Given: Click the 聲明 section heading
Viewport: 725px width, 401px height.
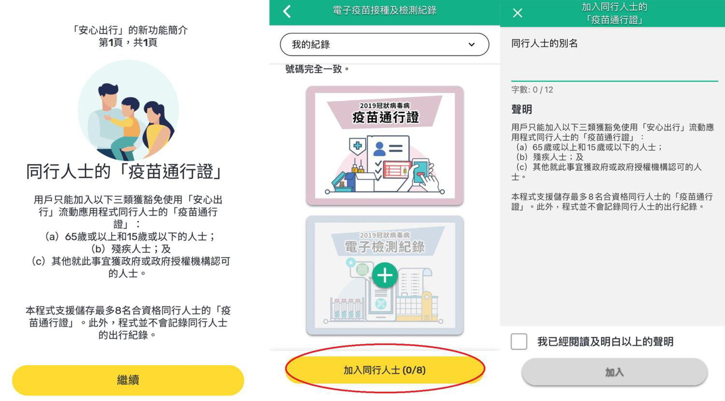Looking at the screenshot, I should tap(522, 110).
